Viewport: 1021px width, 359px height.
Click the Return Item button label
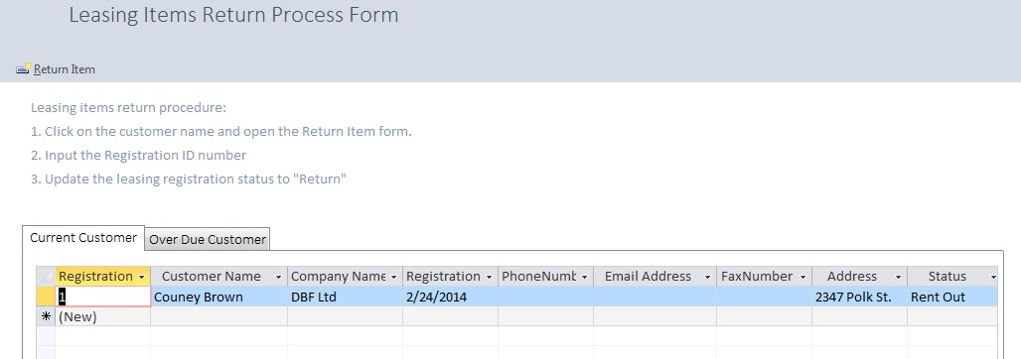65,69
